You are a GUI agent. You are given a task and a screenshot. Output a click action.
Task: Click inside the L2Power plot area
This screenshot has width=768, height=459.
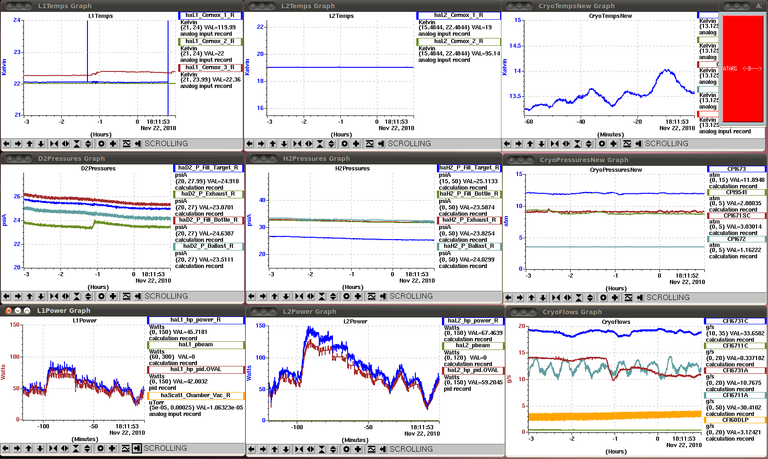click(x=354, y=373)
